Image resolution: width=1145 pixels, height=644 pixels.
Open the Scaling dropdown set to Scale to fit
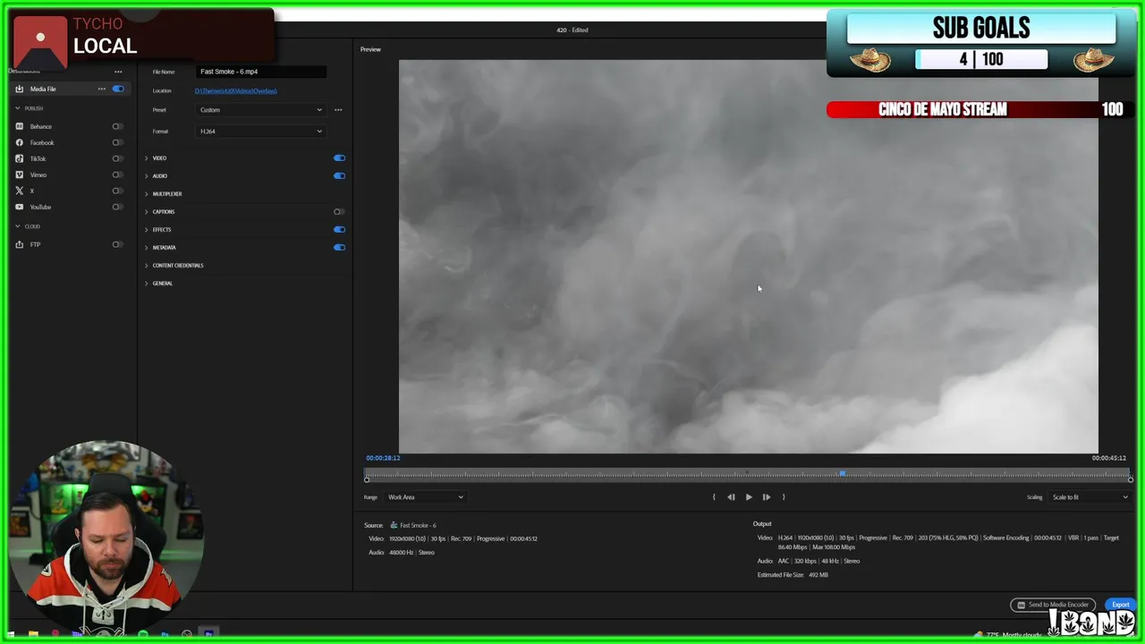(1090, 497)
